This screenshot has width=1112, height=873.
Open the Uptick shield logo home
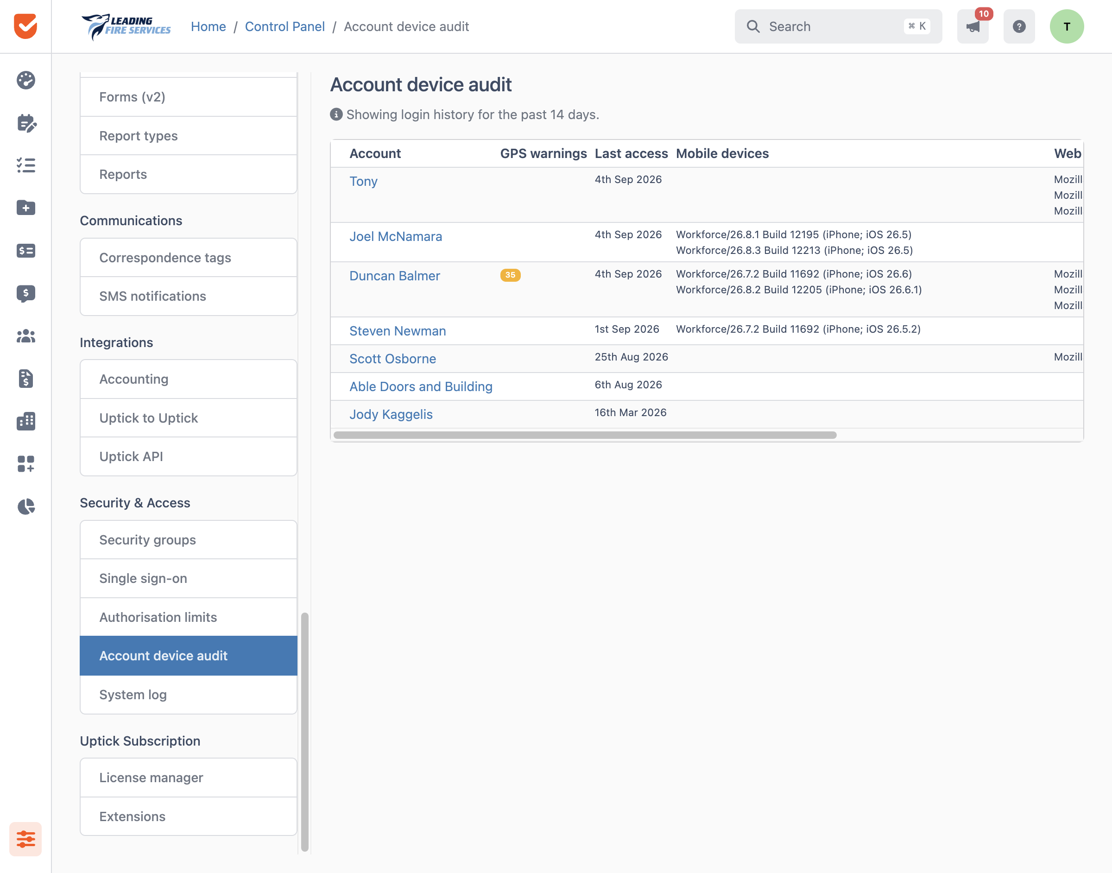(25, 26)
